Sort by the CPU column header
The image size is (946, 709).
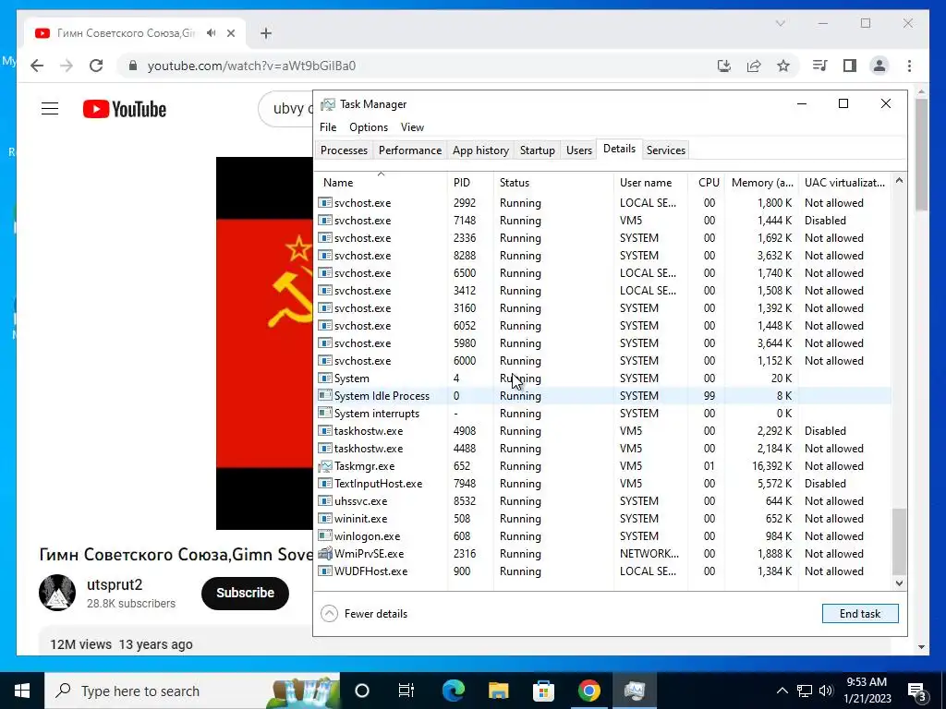pyautogui.click(x=706, y=182)
